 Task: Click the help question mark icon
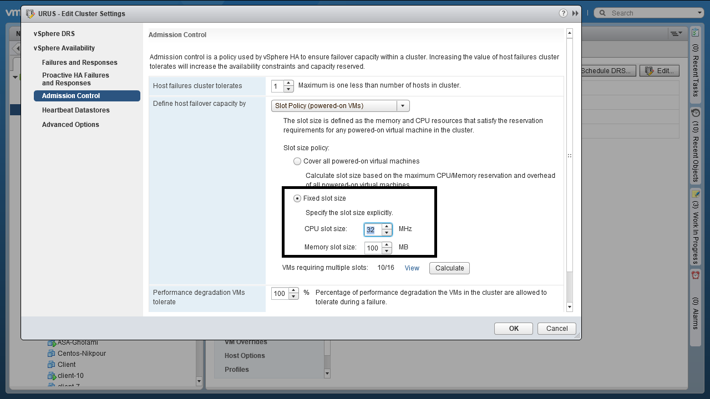tap(563, 13)
